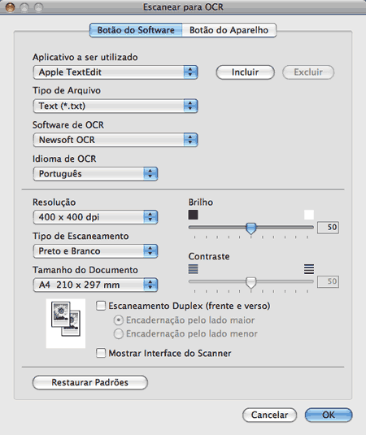The width and height of the screenshot is (366, 435).
Task: Click Restaurar Padrões button
Action: coord(90,382)
